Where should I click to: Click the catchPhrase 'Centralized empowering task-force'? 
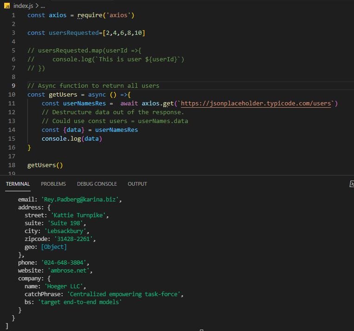click(x=124, y=294)
